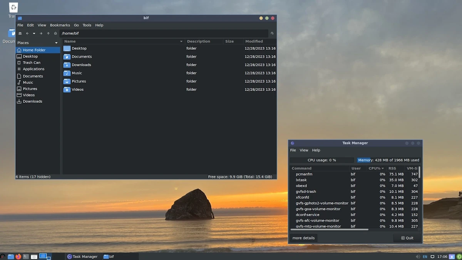Viewport: 462px width, 260px height.
Task: Click the Back arrow in file manager toolbar
Action: click(27, 34)
